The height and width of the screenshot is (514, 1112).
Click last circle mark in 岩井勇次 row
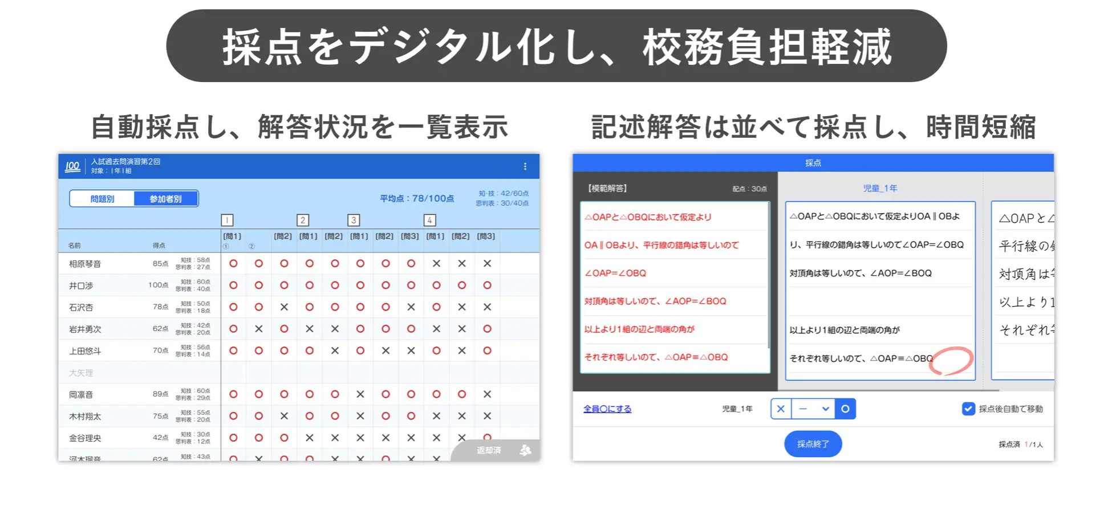[487, 329]
